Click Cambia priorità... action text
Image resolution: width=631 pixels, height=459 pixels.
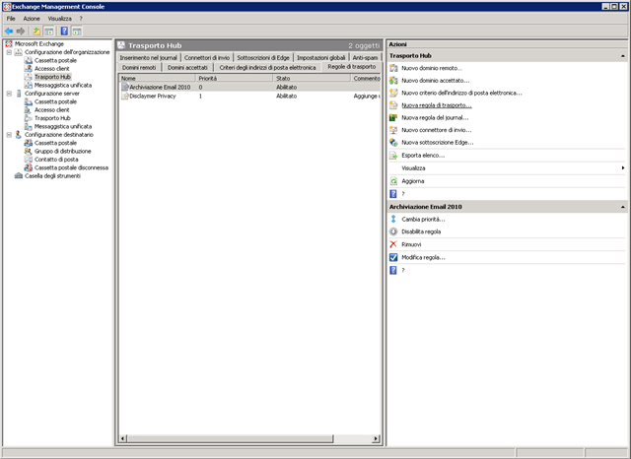(x=423, y=219)
